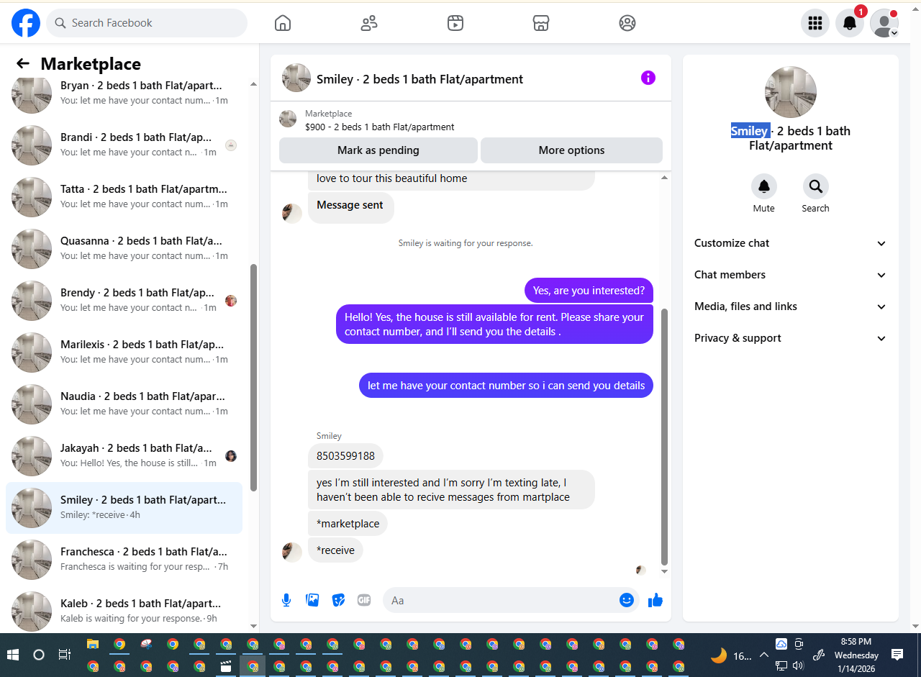Go back using the arrow beside Marketplace
Image resolution: width=921 pixels, height=677 pixels.
(x=23, y=63)
